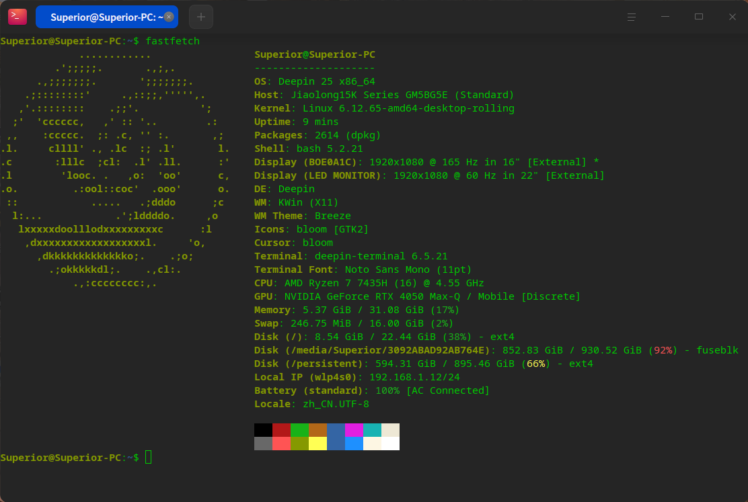Select the "Cursor: bloom" line
Viewport: 748px width, 502px height.
pyautogui.click(x=293, y=243)
